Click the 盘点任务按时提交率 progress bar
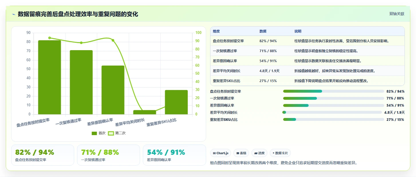The image size is (416, 177). coord(334,91)
